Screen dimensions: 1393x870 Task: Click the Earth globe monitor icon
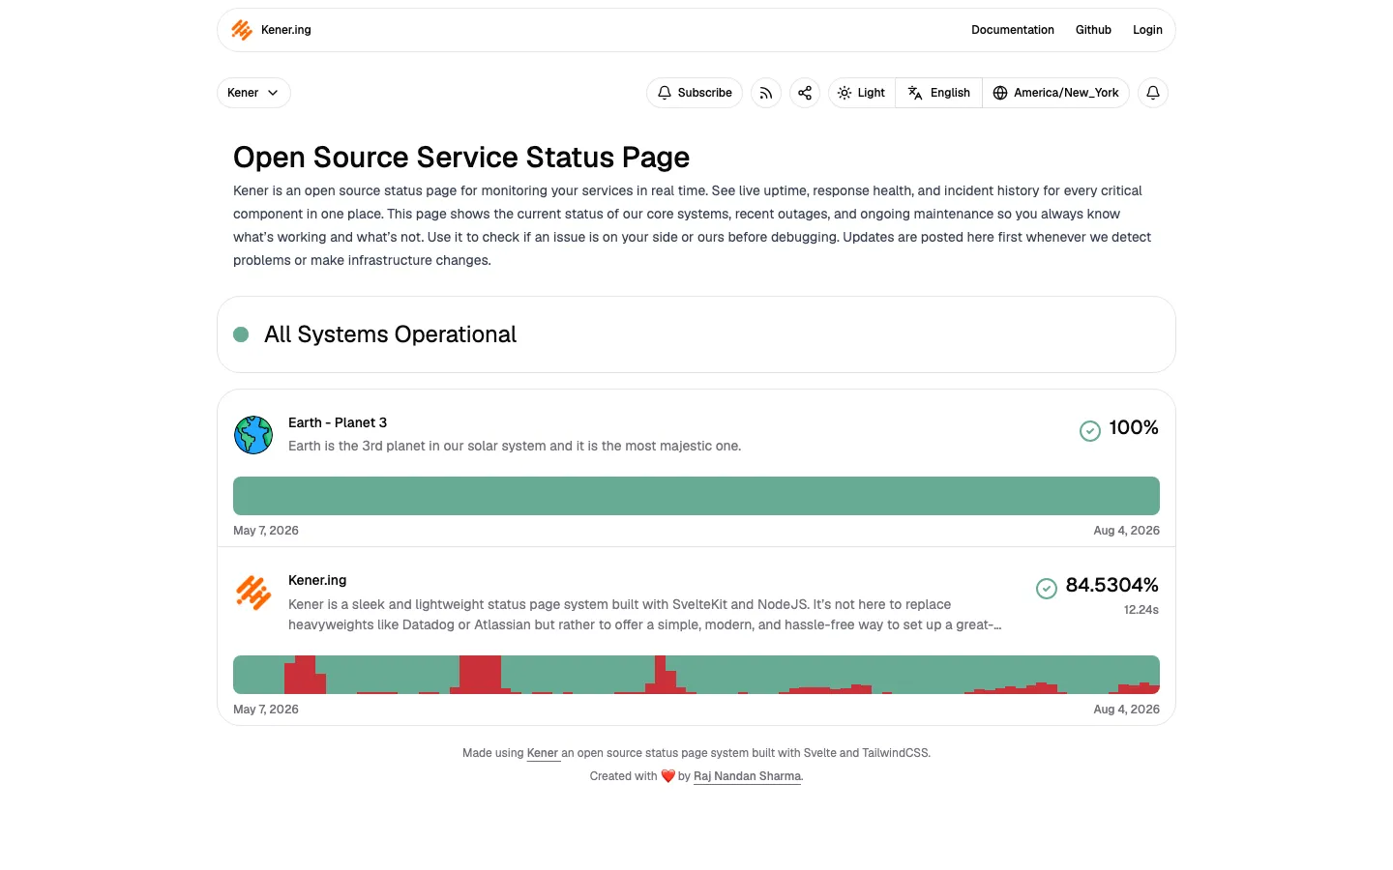253,435
